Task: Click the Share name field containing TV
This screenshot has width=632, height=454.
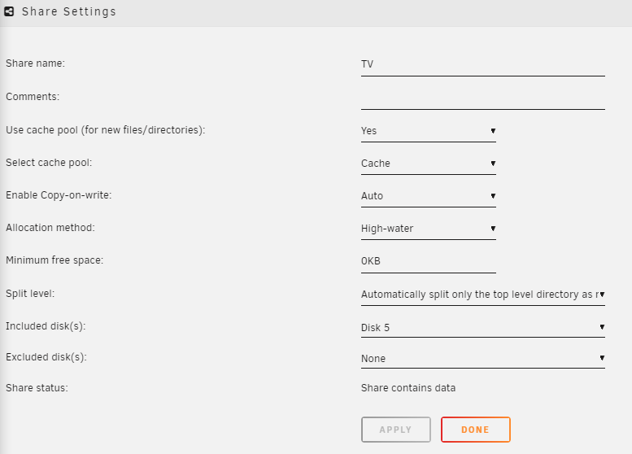Action: (x=483, y=64)
